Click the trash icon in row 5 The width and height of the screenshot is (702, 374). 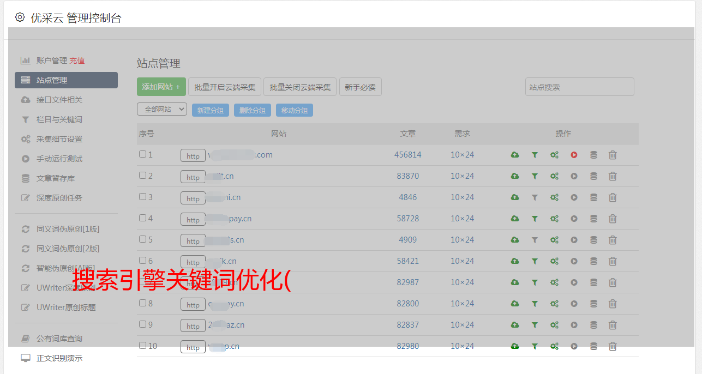click(613, 240)
